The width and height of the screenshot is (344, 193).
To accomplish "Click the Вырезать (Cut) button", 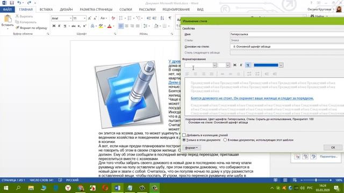I will pos(24,17).
